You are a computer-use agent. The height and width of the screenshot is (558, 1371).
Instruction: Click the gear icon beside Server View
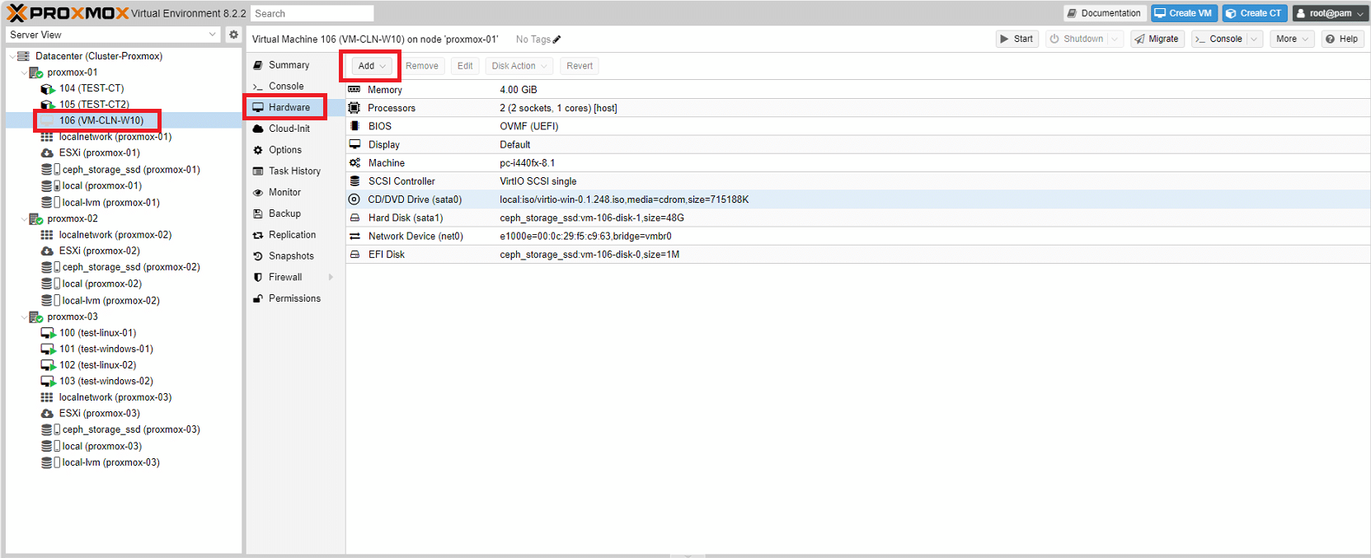pyautogui.click(x=233, y=35)
